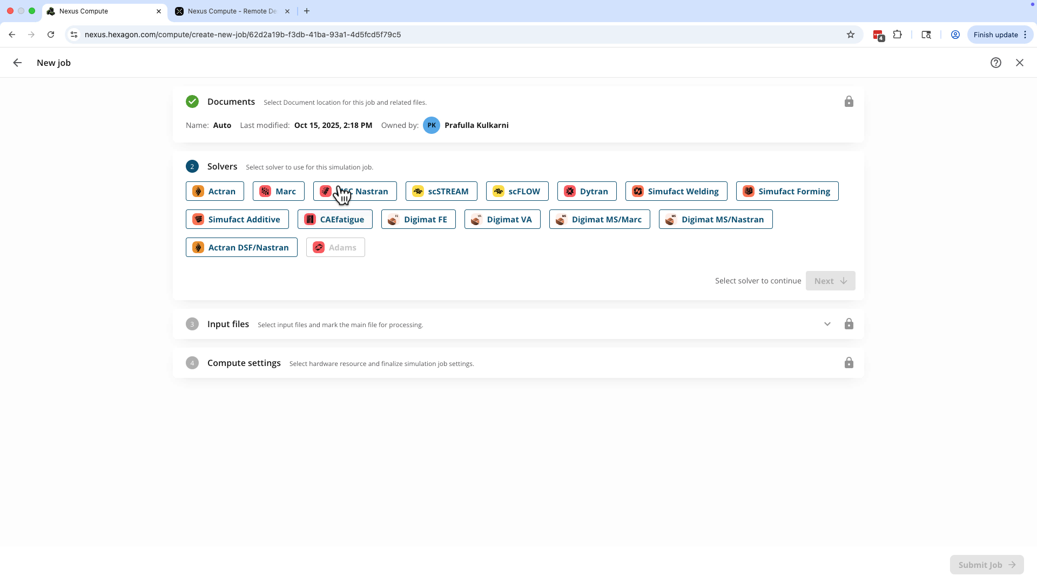Image resolution: width=1037 pixels, height=583 pixels.
Task: Choose Digimat MS/Marc solver
Action: click(600, 219)
